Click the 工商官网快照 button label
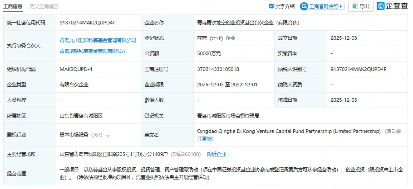This screenshot has width=413, height=189. pyautogui.click(x=324, y=6)
